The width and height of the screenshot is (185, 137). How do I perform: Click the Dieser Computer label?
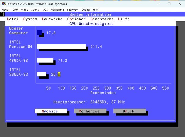point(18,30)
